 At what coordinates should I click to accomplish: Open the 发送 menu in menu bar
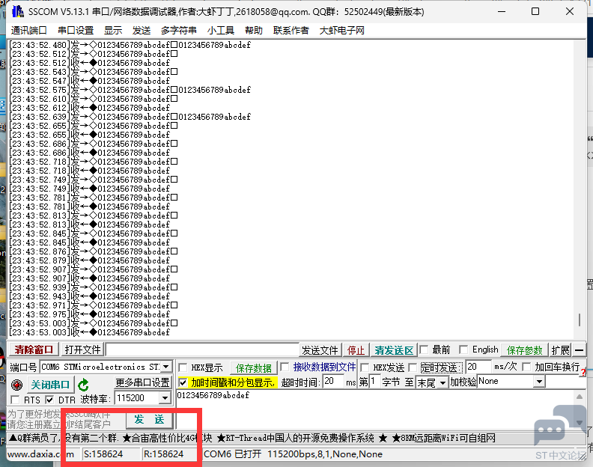(x=142, y=30)
